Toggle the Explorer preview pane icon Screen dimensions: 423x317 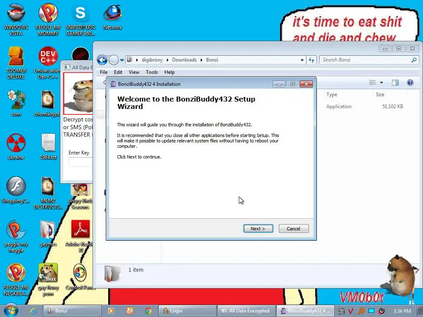tap(395, 83)
